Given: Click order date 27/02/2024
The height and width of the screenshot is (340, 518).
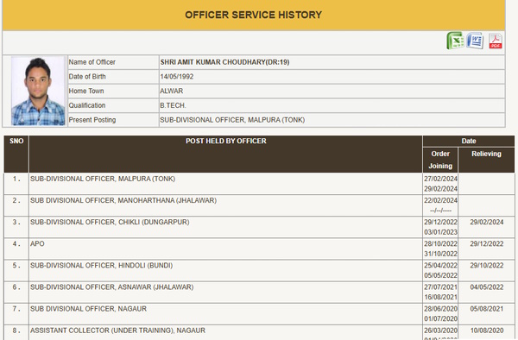Looking at the screenshot, I should click(x=440, y=179).
